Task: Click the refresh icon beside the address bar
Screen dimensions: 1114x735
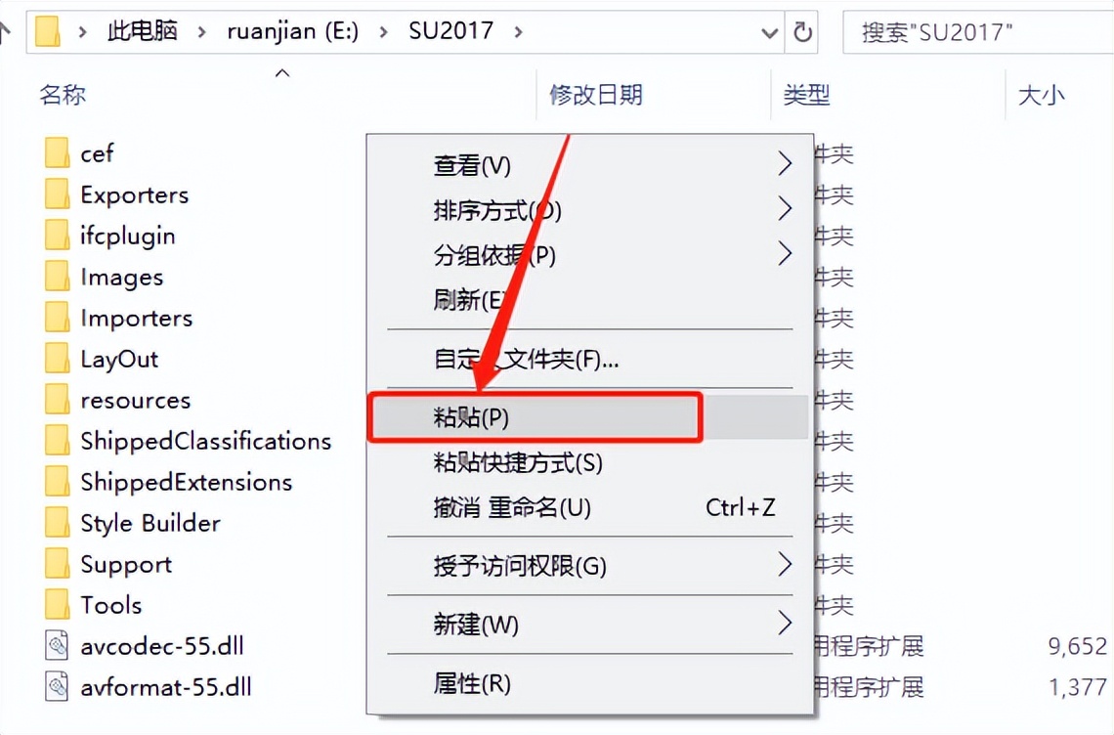Action: (802, 31)
